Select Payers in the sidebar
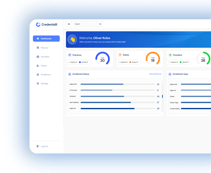The width and height of the screenshot is (211, 173). pos(44,66)
